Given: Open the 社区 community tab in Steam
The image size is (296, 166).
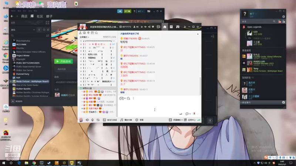Looking at the screenshot, I should coord(40,16).
